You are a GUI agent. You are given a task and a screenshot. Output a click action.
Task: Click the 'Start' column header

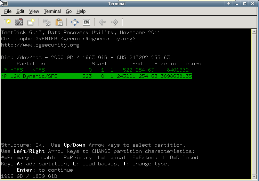99,64
